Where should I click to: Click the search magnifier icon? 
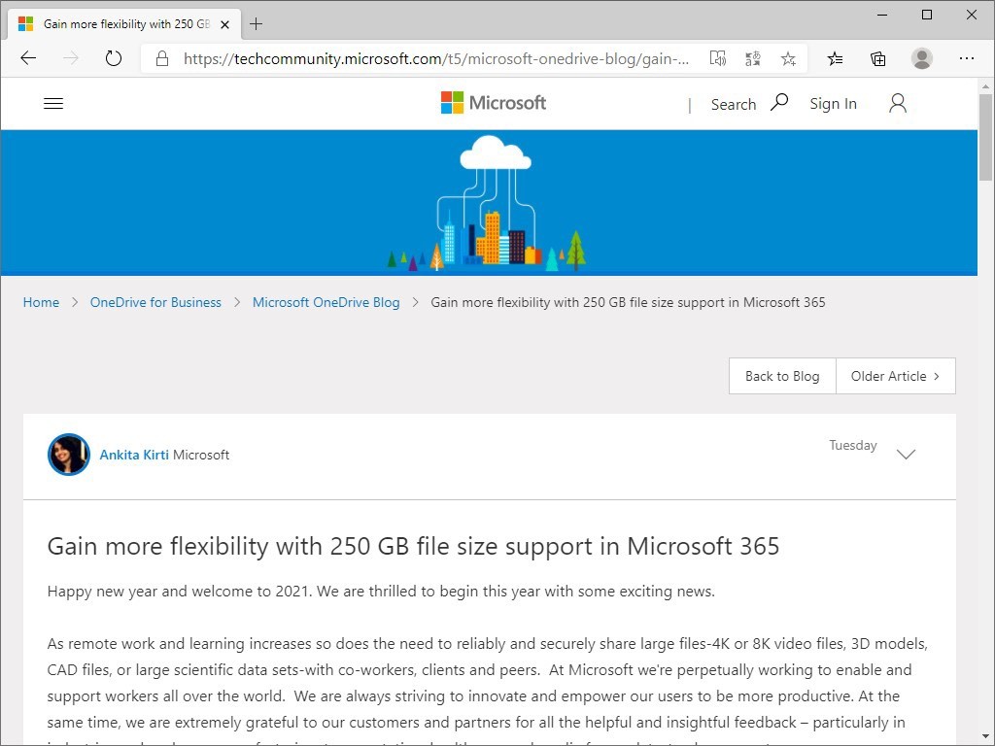[x=779, y=102]
